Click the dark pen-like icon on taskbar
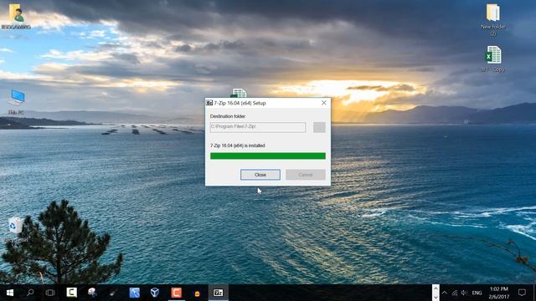Image resolution: width=536 pixels, height=301 pixels. coord(113,293)
